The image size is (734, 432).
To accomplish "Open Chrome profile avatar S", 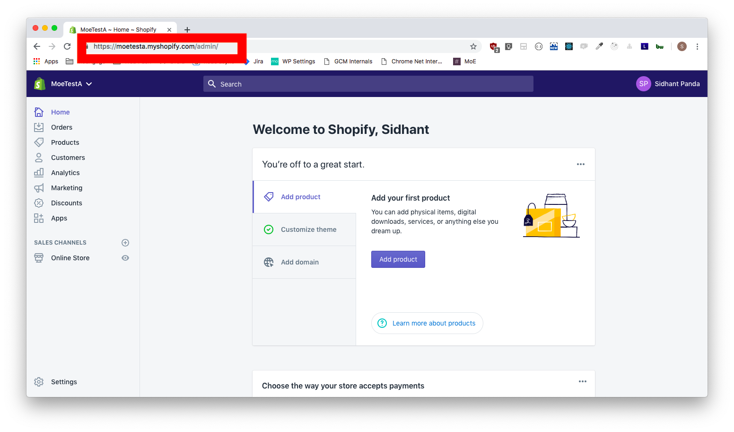I will click(682, 46).
